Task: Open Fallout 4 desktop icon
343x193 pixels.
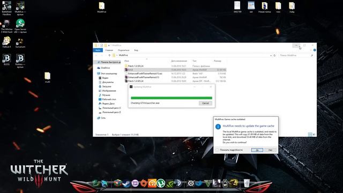Action: [x=6, y=42]
